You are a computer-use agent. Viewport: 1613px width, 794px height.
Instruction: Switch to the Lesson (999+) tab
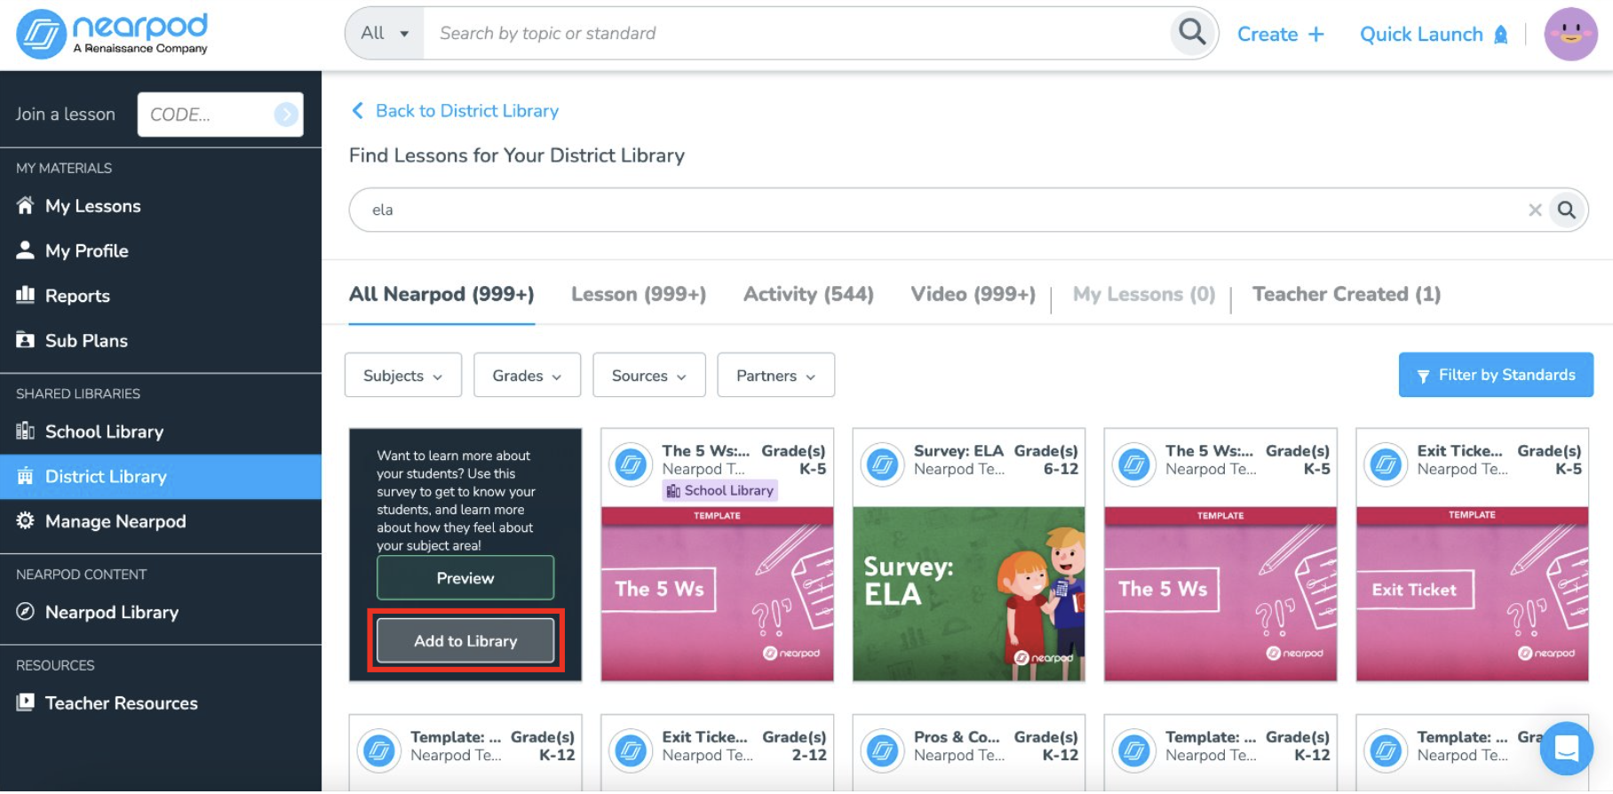(x=639, y=294)
